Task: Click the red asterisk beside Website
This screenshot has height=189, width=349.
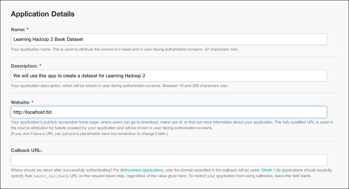Action: [x=32, y=102]
